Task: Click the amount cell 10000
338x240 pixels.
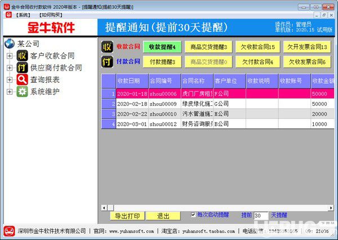Action: click(322, 124)
